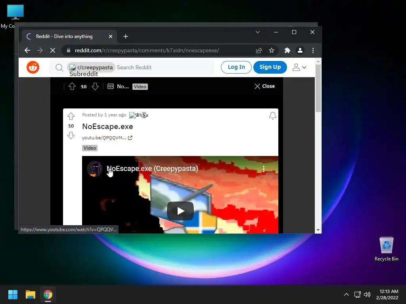Play the NoEscape.exe video

(180, 211)
